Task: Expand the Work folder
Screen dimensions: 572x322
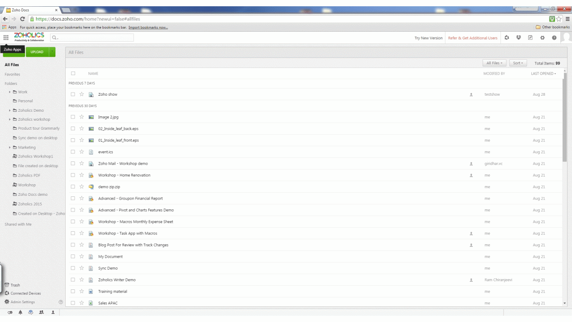Action: pos(10,92)
